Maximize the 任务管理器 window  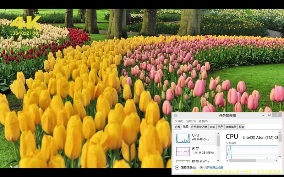point(269,115)
